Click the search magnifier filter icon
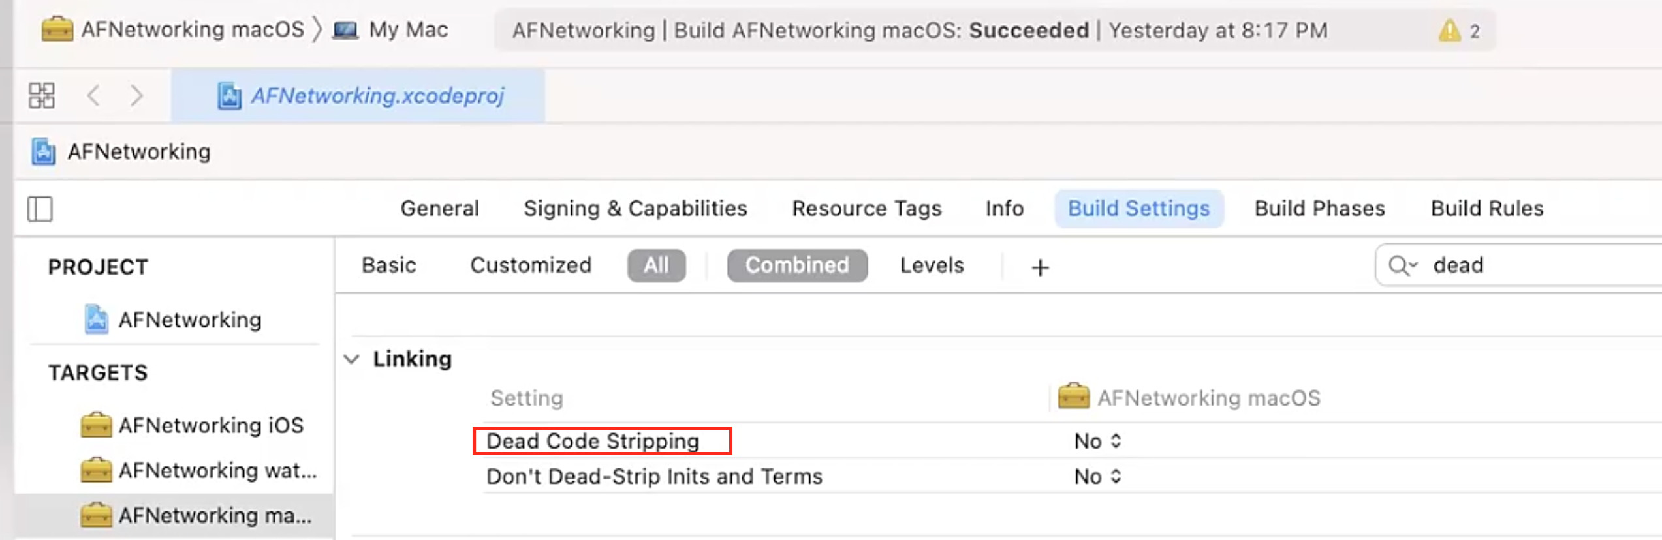Viewport: 1662px width, 540px height. pyautogui.click(x=1402, y=265)
